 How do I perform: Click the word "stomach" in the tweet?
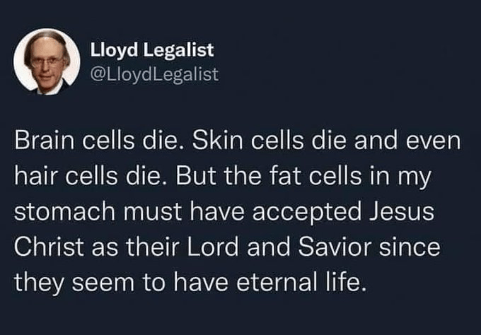tap(57, 213)
